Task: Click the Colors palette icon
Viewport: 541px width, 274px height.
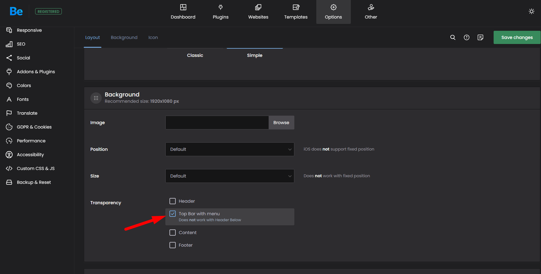Action: point(9,85)
